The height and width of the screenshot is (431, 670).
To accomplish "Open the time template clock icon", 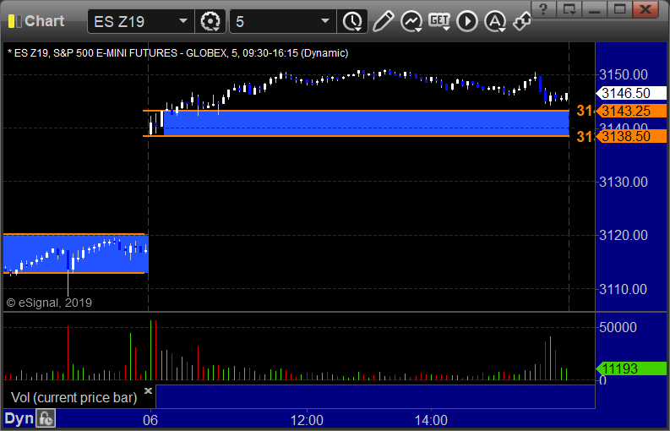I will (x=352, y=21).
